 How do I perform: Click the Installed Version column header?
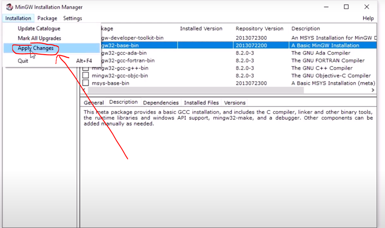tap(201, 29)
